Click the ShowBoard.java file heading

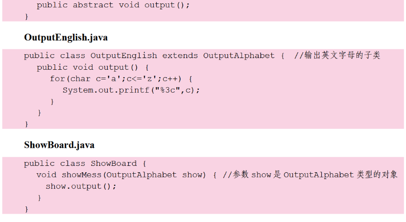pyautogui.click(x=59, y=145)
